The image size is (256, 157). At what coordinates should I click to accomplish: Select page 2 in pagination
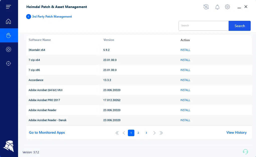click(138, 133)
